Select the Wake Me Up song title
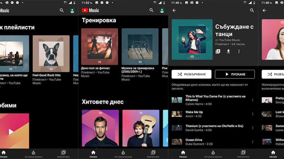 click(x=194, y=112)
